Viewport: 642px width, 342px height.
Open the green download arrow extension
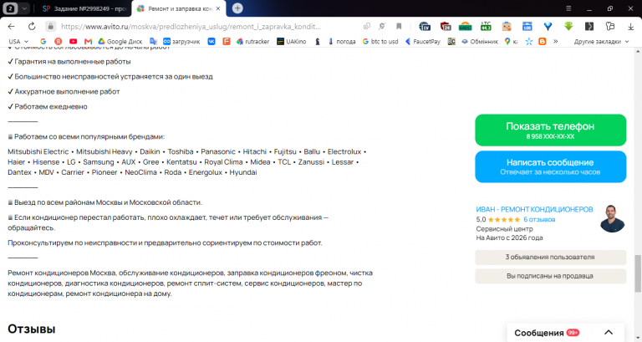[x=568, y=26]
